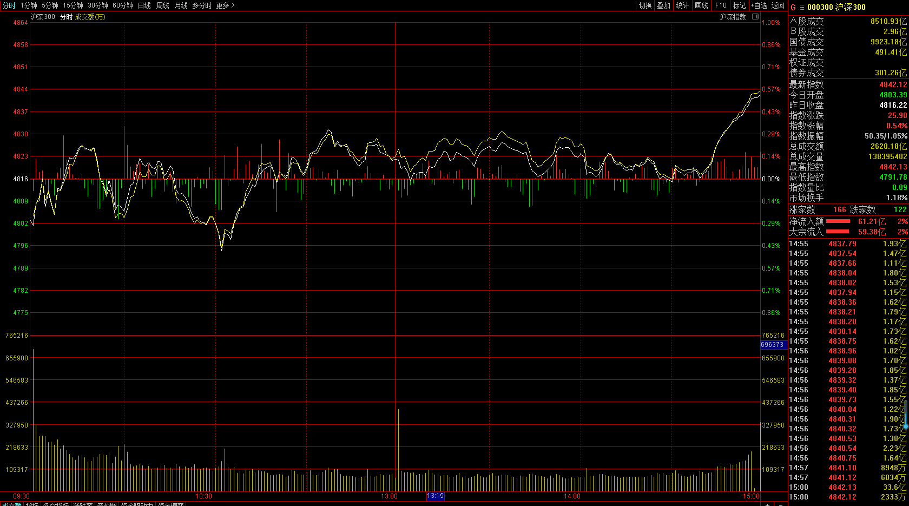Image resolution: width=909 pixels, height=506 pixels.
Task: Click the 最高指数 value 4842.13
Action: 893,167
